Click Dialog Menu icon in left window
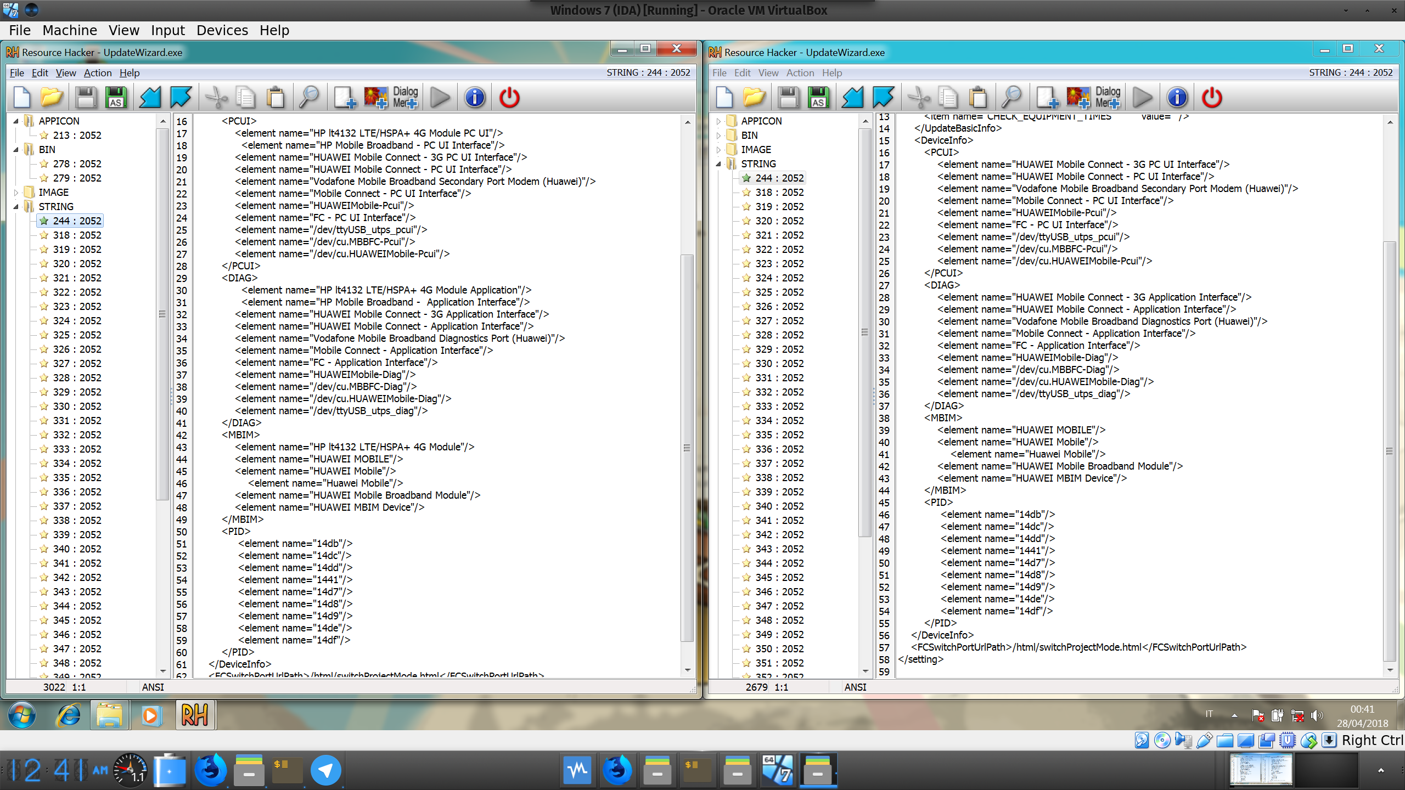Viewport: 1405px width, 790px height. point(406,98)
